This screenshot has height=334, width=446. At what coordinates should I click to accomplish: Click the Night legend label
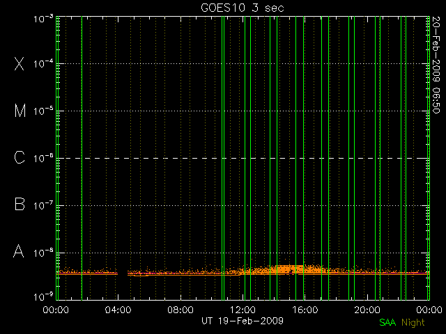pyautogui.click(x=413, y=323)
